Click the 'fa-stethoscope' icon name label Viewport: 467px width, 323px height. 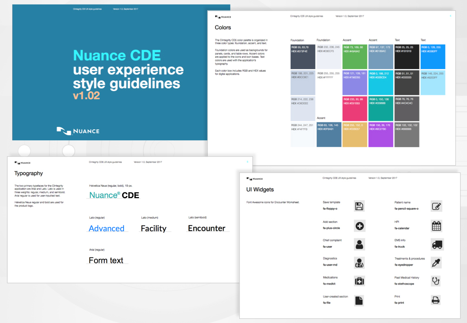(x=404, y=284)
